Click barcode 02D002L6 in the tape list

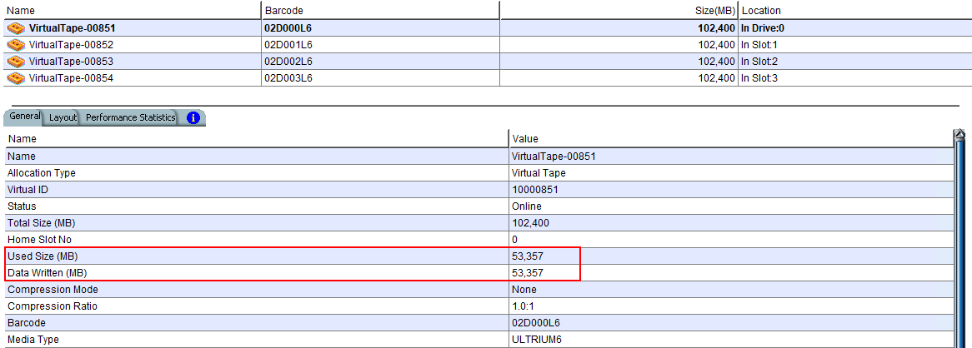click(288, 62)
